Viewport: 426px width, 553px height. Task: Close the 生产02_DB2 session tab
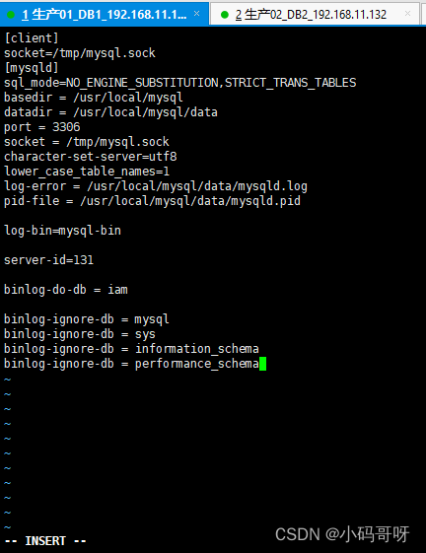pyautogui.click(x=407, y=14)
